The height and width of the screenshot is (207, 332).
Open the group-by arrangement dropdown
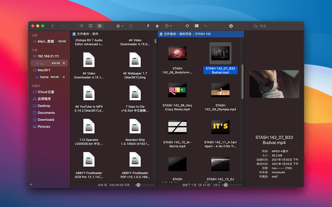click(x=120, y=26)
